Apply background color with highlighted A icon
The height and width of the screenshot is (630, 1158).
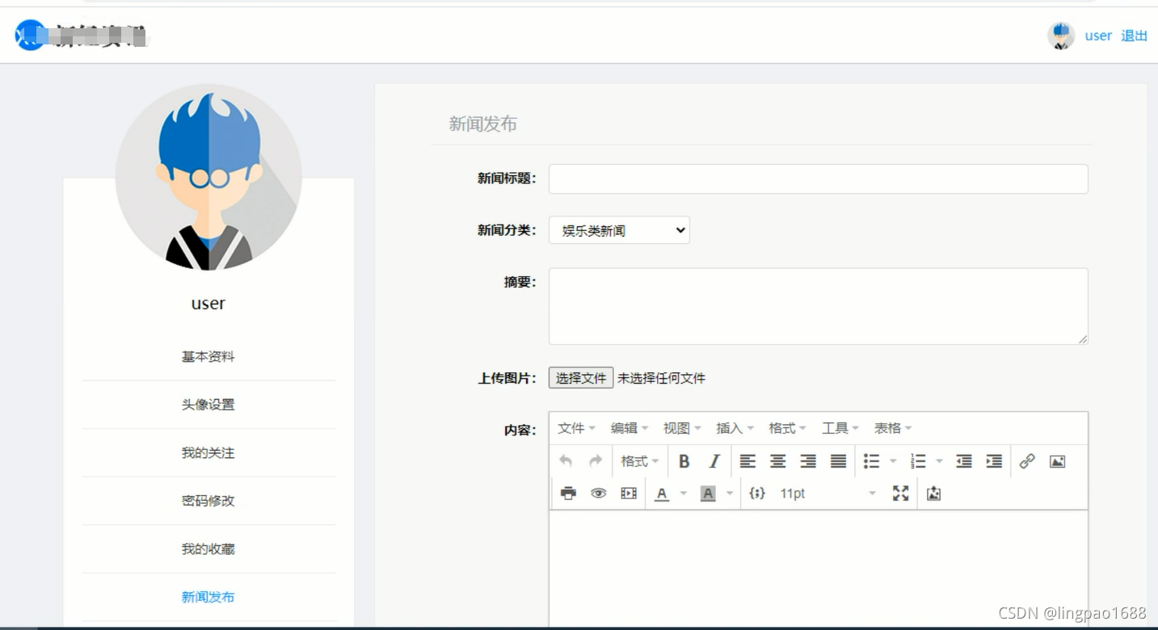pyautogui.click(x=708, y=493)
